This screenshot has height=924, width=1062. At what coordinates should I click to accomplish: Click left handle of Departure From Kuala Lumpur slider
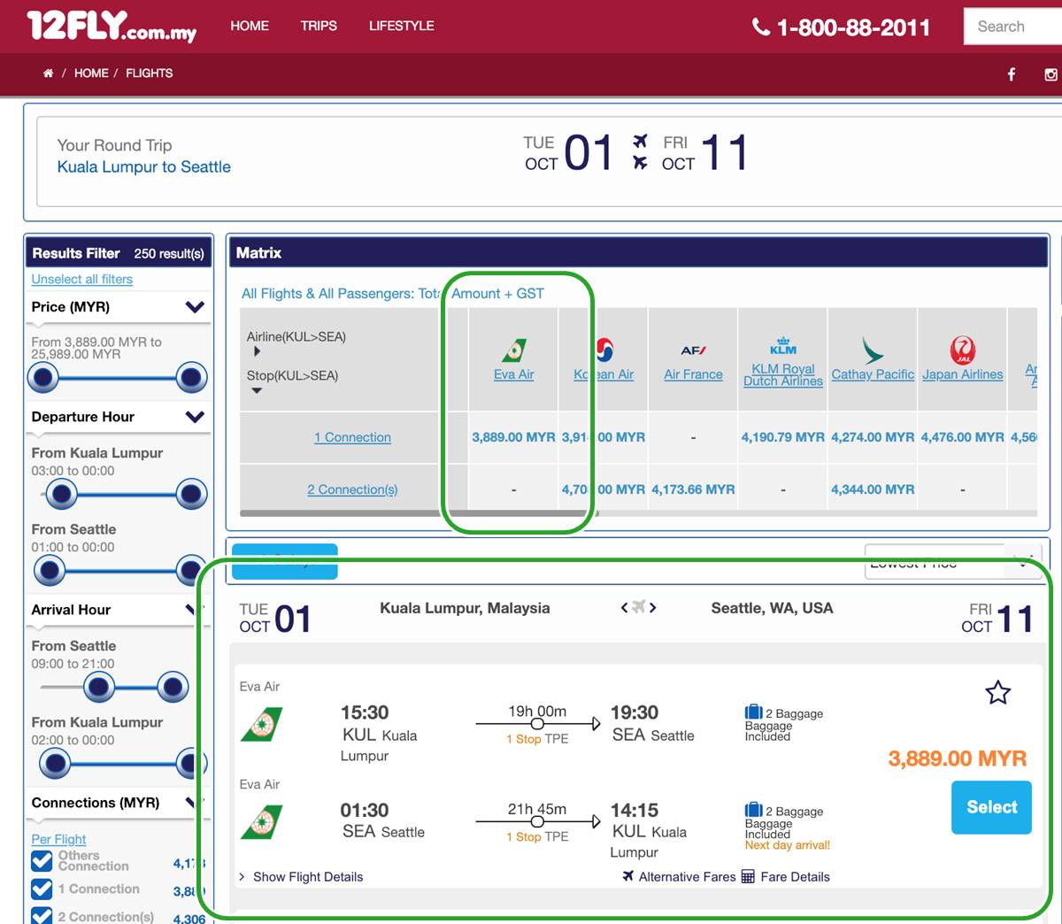pos(61,494)
